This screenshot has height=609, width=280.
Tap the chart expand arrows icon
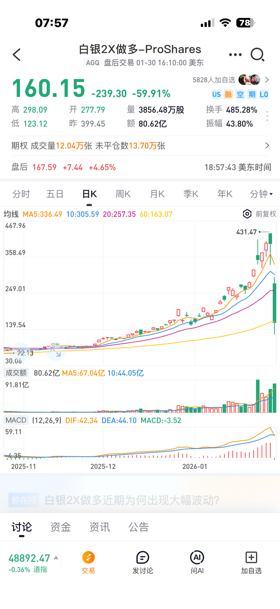(55, 352)
